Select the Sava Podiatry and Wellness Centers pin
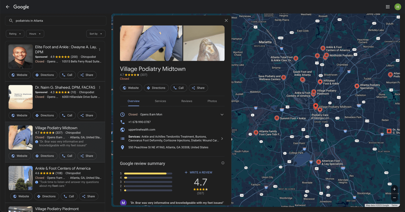This screenshot has width=405, height=212. coord(283,77)
